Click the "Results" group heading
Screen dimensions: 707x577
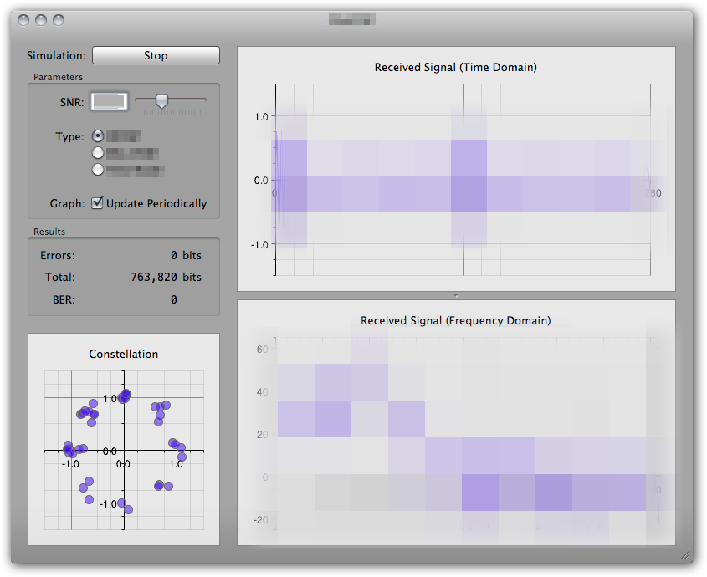coord(49,232)
